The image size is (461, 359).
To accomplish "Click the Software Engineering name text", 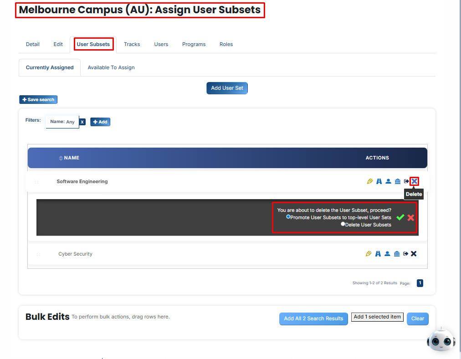I will point(82,181).
